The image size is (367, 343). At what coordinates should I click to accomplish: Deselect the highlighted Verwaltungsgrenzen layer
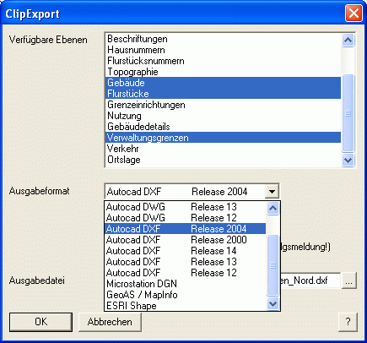point(223,138)
